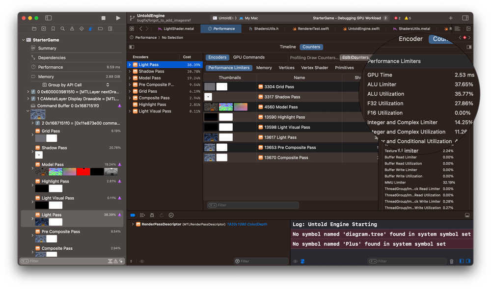Image resolution: width=491 pixels, height=289 pixels.
Task: Expand the StarterGame tree root
Action: coord(23,40)
